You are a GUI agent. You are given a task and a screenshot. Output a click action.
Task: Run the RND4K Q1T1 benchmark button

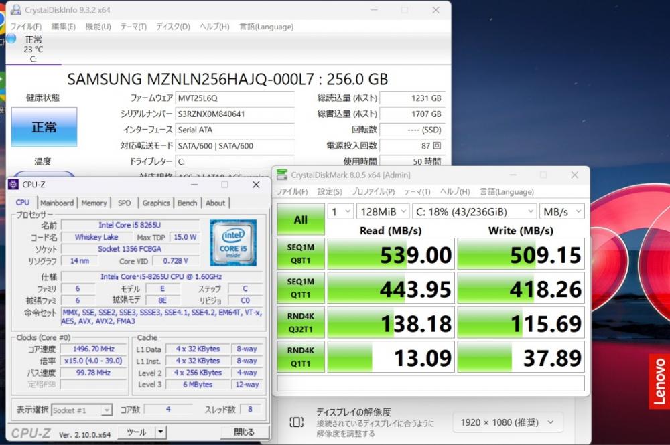301,357
